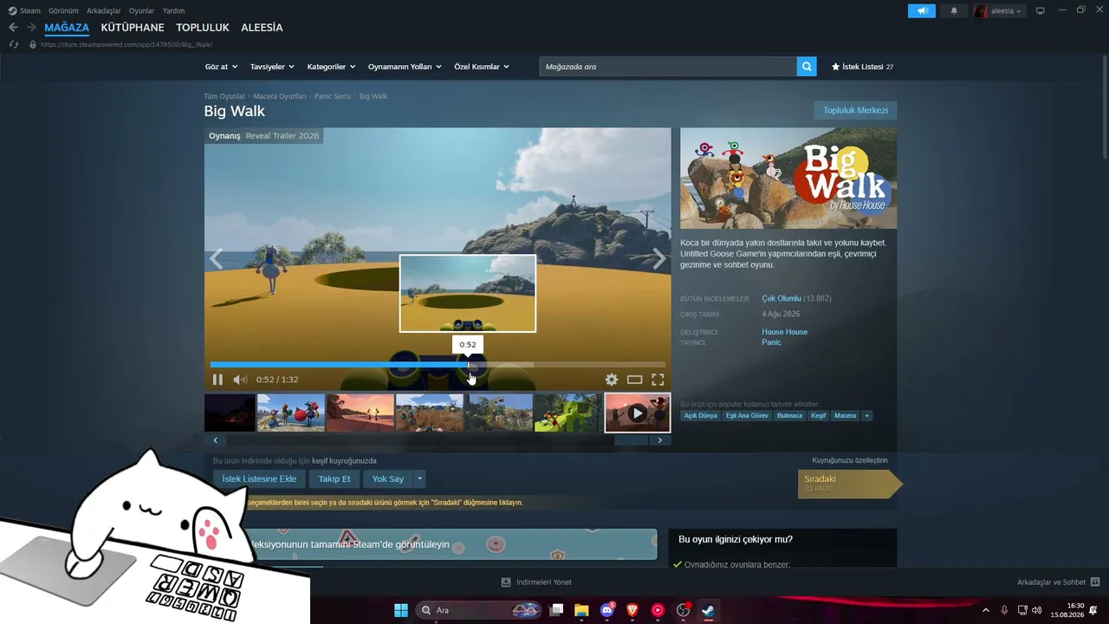The width and height of the screenshot is (1109, 624).
Task: Click the Topluluk Merkezi button
Action: click(x=855, y=110)
